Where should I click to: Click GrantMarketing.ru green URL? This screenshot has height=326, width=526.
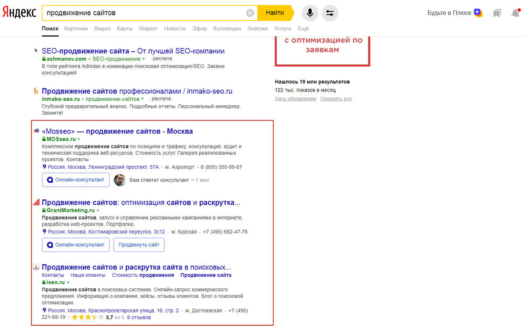[71, 211]
